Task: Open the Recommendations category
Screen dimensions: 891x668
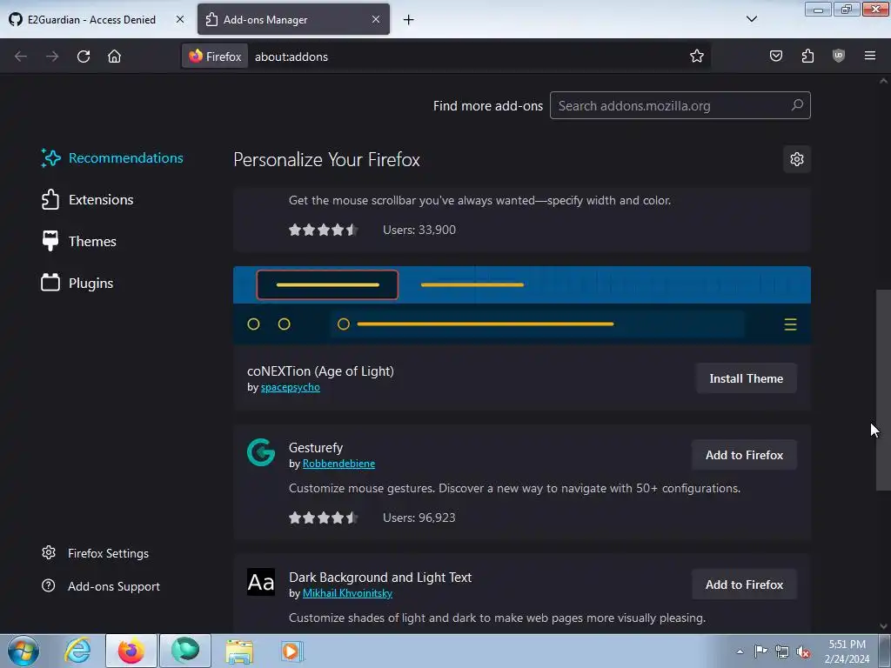Action: tap(112, 158)
